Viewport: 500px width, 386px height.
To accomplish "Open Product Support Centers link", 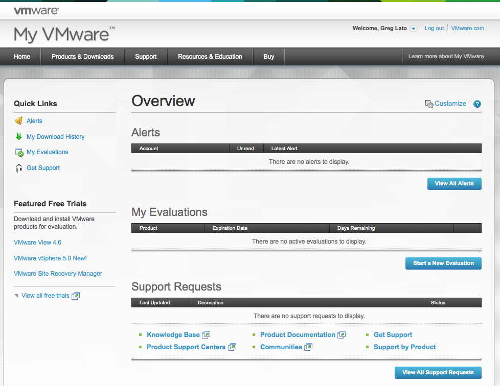I will 186,347.
